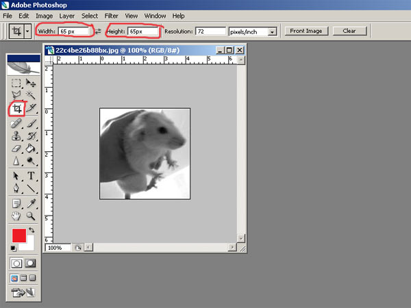Viewport: 411px width, 308px height.
Task: Click the Resolution input field
Action: coord(210,31)
